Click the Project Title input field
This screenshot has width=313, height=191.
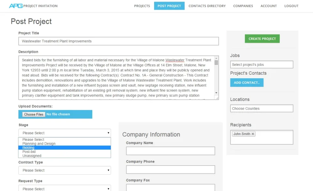[119, 41]
